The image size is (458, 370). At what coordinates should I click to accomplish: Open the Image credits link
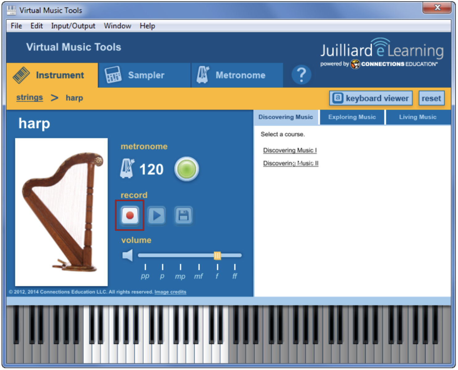pyautogui.click(x=170, y=292)
